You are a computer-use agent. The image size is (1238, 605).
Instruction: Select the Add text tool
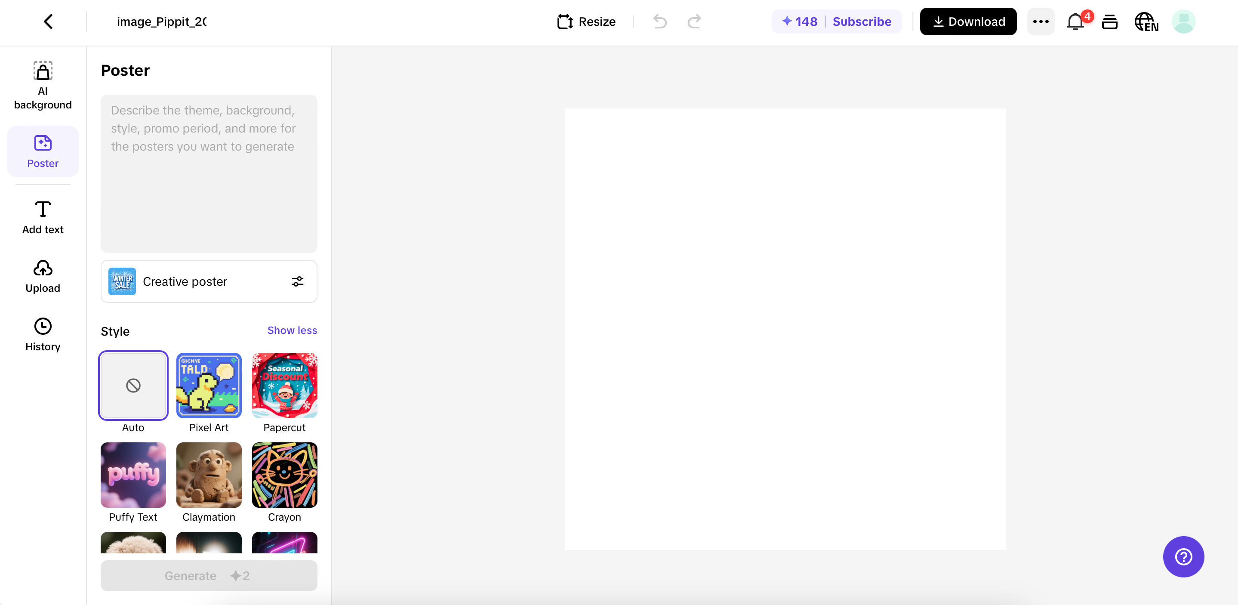pos(42,217)
